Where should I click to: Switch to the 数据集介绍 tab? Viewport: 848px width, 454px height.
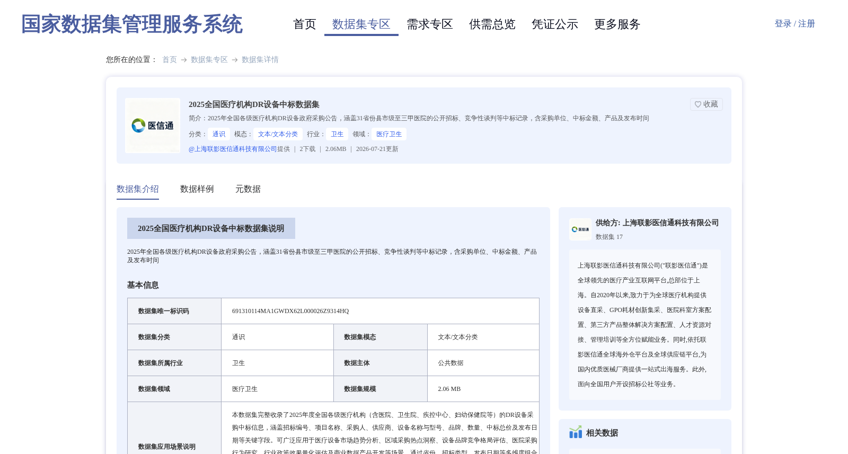138,189
